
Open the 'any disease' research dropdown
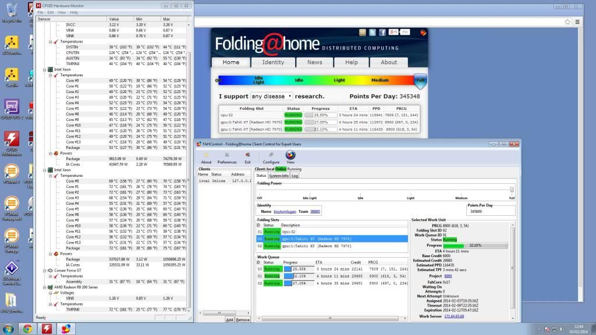click(x=271, y=97)
